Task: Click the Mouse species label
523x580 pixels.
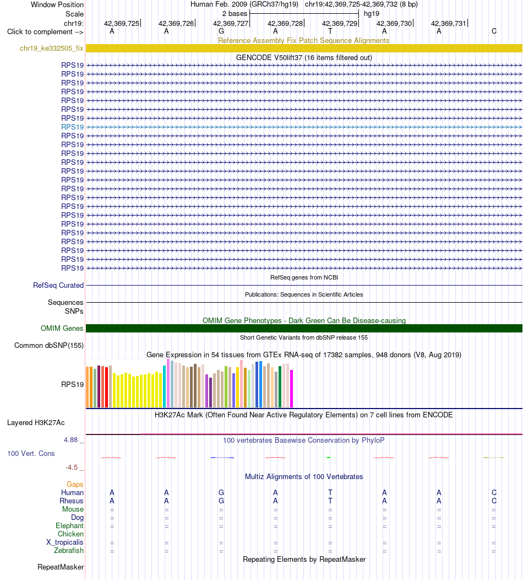Action: 73,509
